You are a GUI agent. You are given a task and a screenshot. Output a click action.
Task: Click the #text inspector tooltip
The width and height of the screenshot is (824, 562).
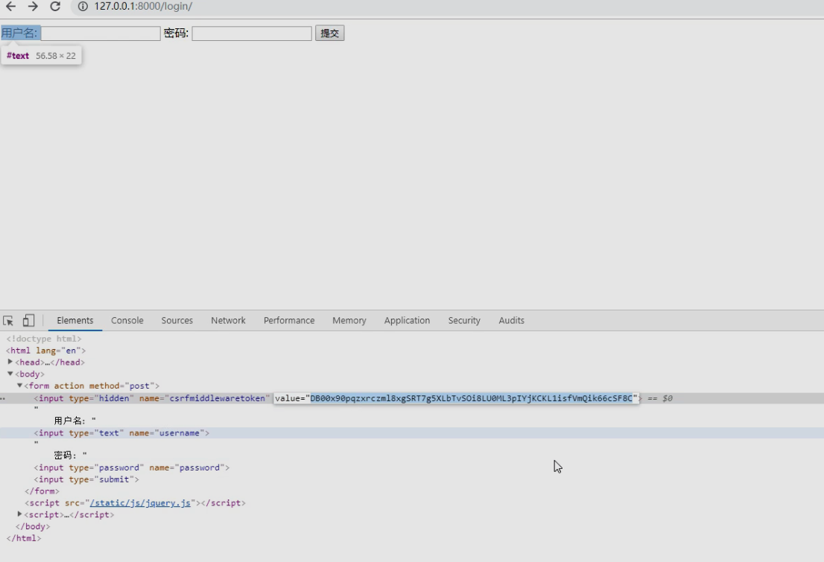[x=41, y=56]
